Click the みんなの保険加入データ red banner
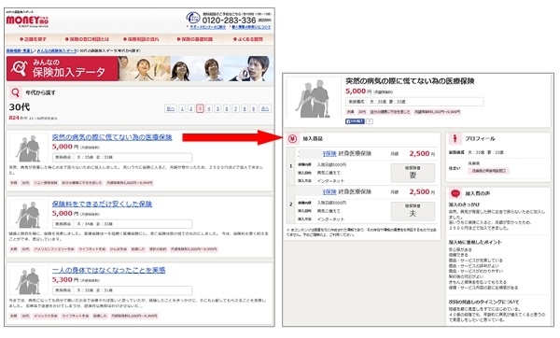The width and height of the screenshot is (560, 338). [x=63, y=68]
